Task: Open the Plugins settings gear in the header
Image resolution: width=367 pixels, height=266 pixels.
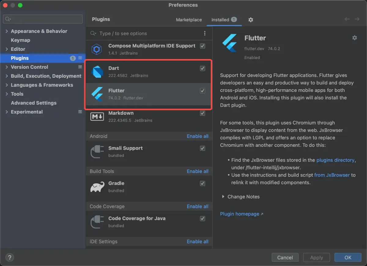Action: (250, 19)
